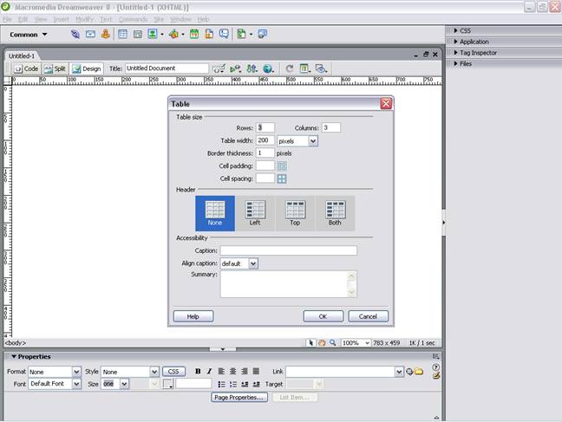The image size is (562, 422).
Task: Click the Align Center icon in Properties
Action: coord(233,372)
